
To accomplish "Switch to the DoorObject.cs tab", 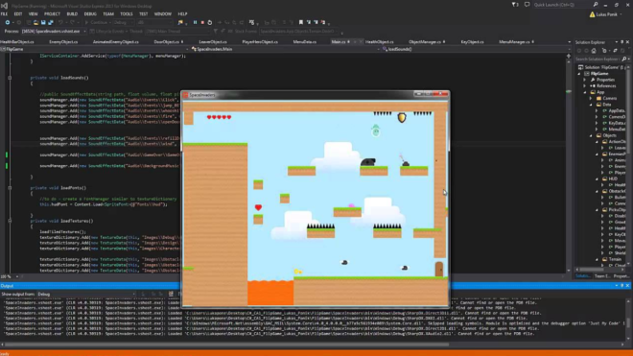I will click(x=166, y=42).
